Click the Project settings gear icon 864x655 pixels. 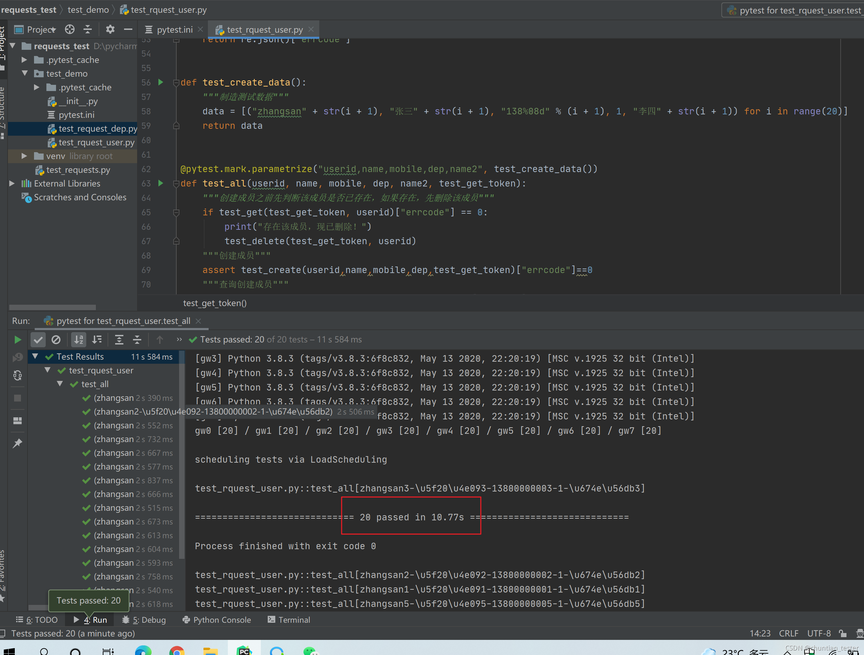tap(110, 29)
